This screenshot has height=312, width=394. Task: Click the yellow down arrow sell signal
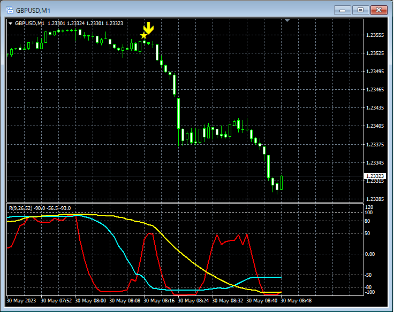[x=148, y=28]
